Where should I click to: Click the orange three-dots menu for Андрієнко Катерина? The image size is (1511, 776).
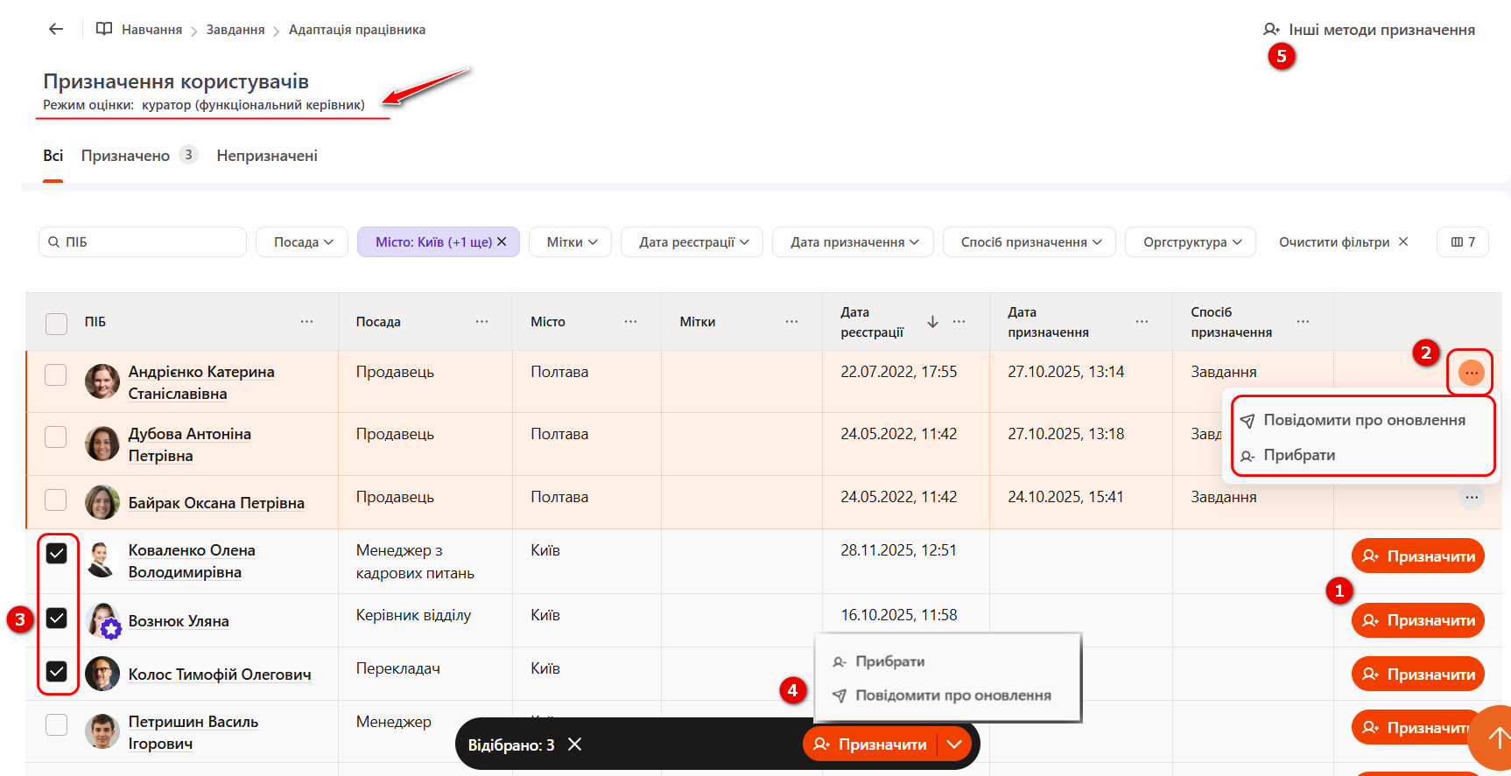point(1471,374)
